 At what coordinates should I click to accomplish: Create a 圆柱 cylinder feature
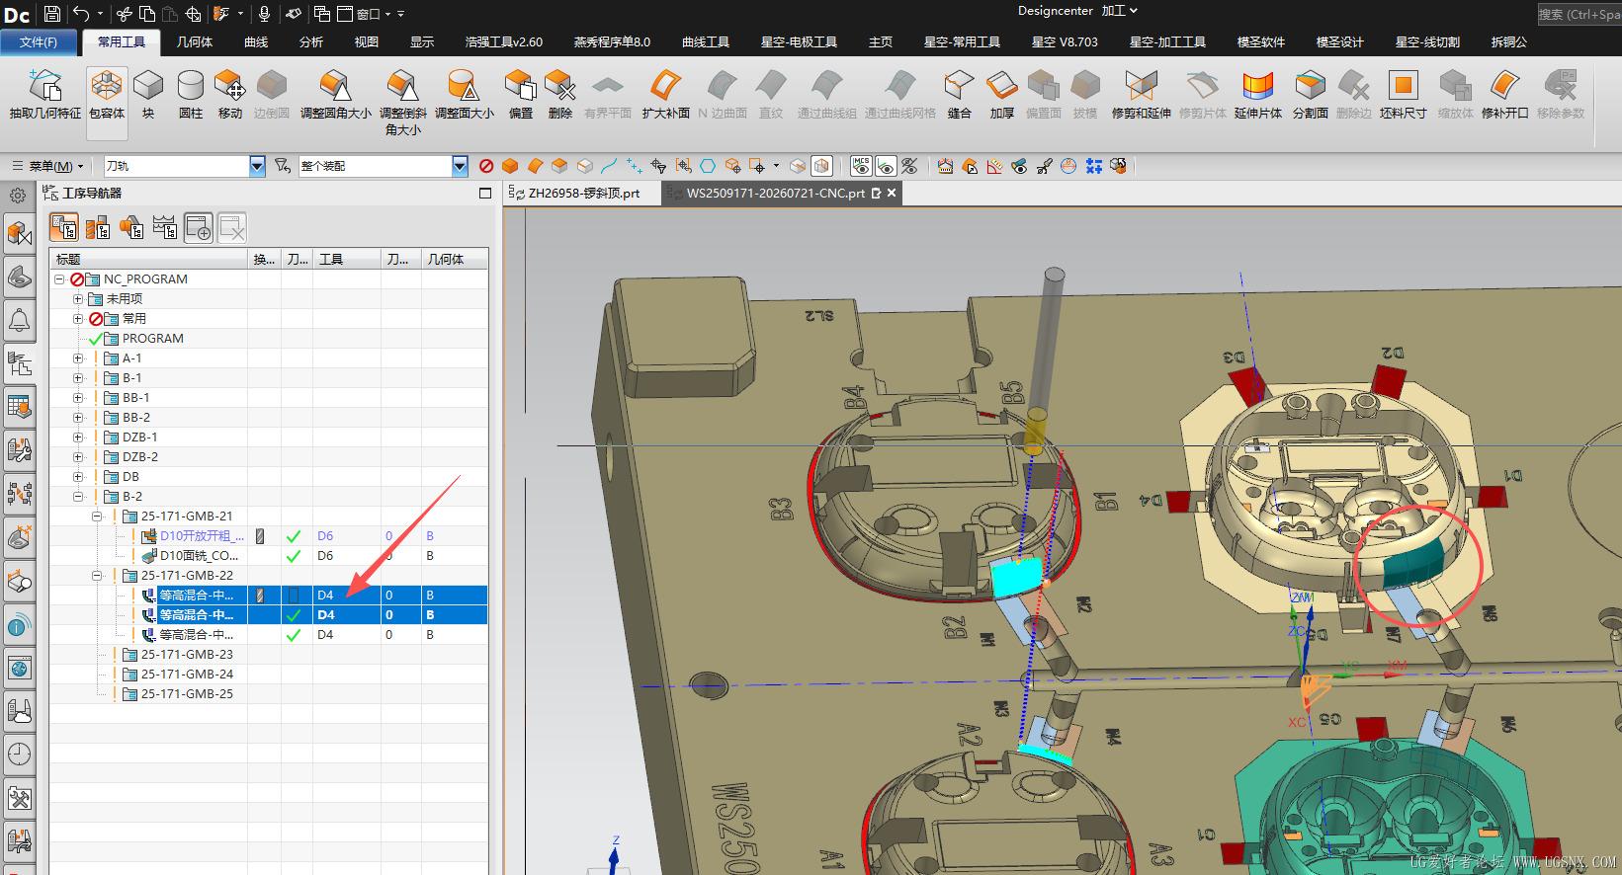coord(191,95)
